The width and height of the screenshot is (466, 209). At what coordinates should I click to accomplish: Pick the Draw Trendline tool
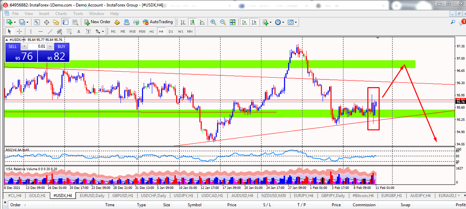(x=50, y=32)
